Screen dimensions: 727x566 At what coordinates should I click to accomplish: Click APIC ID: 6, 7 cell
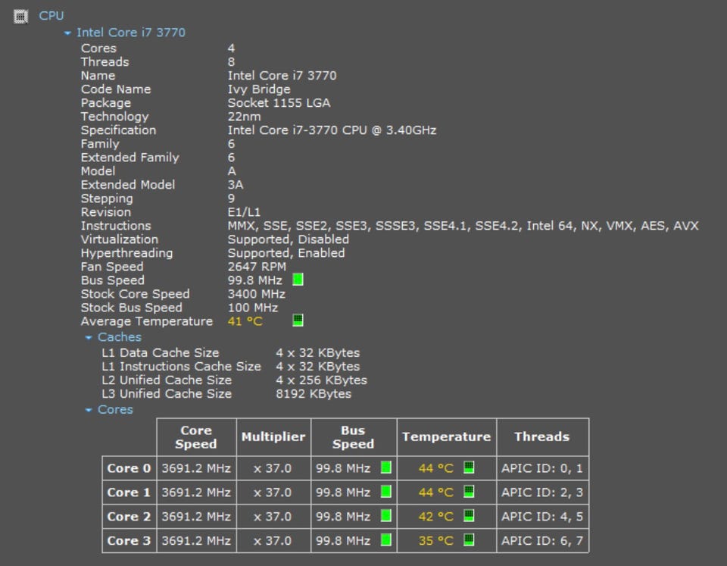[542, 541]
